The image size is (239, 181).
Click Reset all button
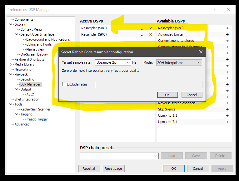89,169
